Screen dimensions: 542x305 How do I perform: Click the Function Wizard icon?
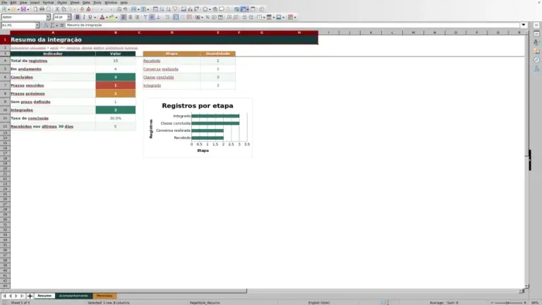click(x=46, y=25)
